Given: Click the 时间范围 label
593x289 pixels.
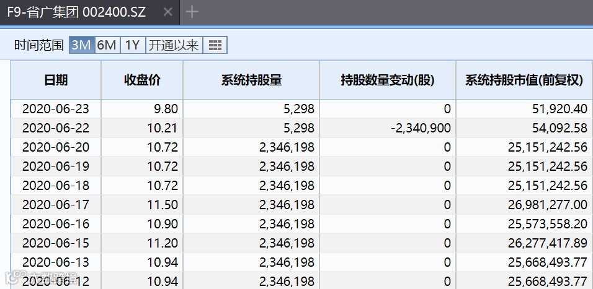Looking at the screenshot, I should 39,45.
